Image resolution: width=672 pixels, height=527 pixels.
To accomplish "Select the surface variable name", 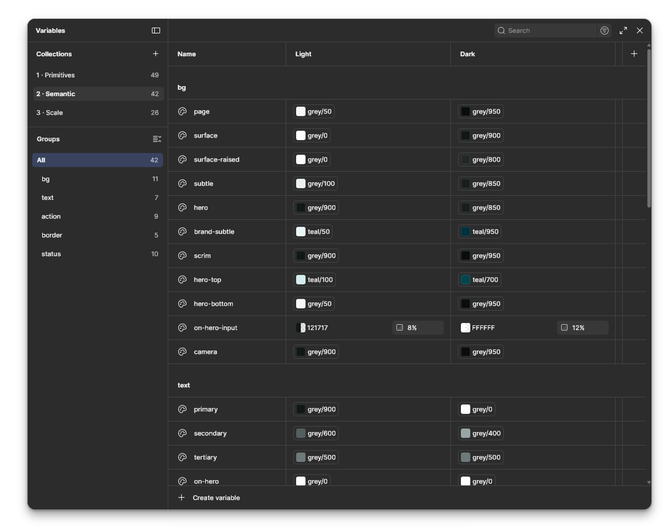I will point(206,135).
